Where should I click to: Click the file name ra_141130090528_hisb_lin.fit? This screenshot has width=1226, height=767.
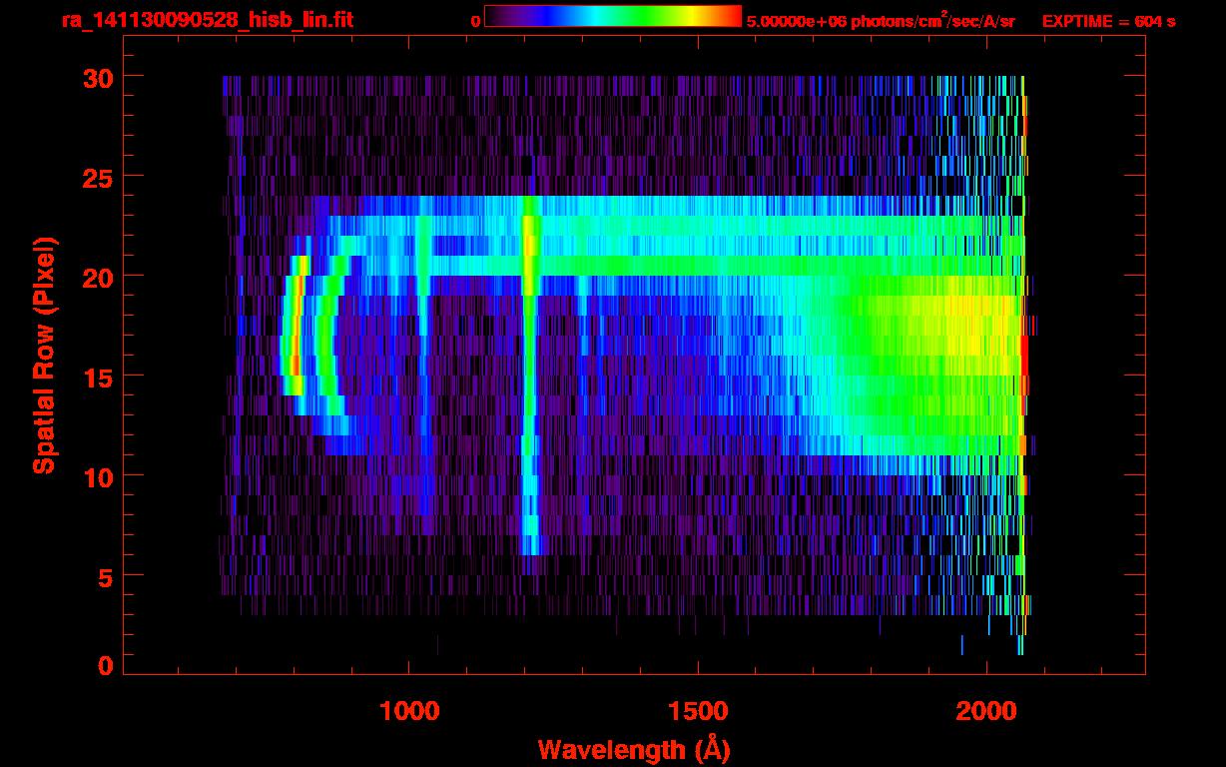208,20
